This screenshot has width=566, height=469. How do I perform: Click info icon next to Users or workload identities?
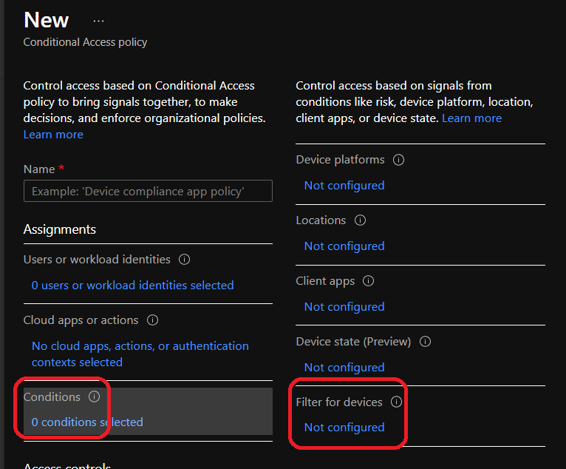185,260
